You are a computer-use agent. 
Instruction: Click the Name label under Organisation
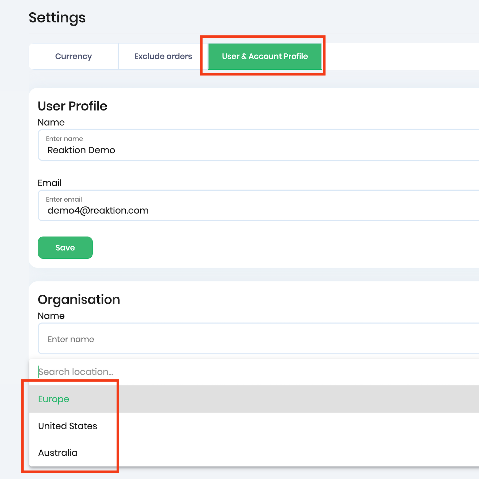51,316
